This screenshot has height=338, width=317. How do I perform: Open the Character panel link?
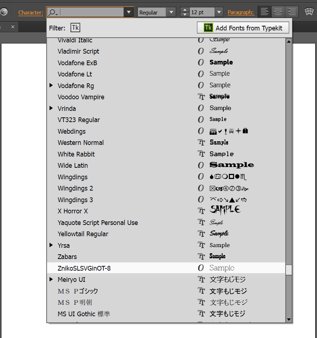pos(31,13)
